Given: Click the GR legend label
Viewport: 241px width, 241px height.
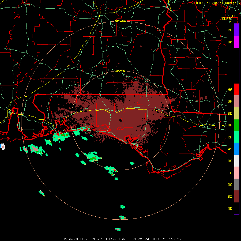Looking at the screenshot, I should 230,101.
